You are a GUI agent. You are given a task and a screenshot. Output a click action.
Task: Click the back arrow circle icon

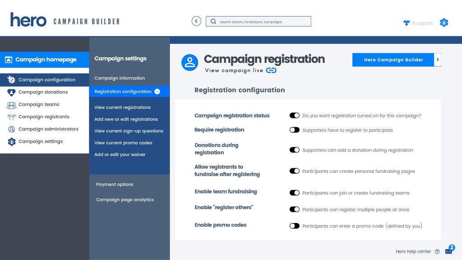196,21
